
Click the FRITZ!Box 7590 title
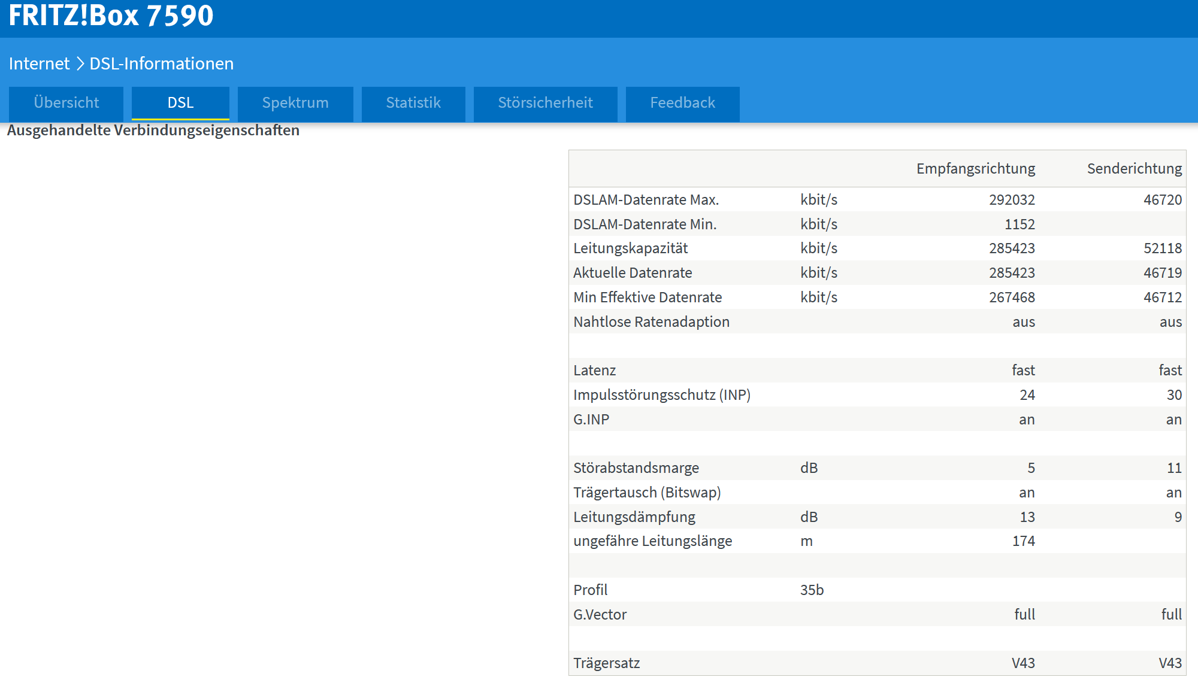(111, 16)
